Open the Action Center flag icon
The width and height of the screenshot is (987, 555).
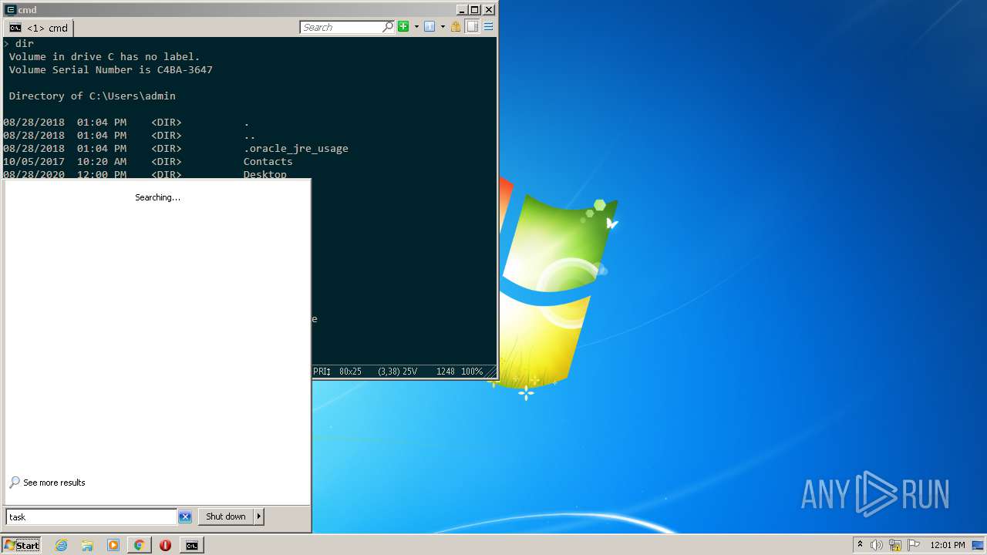[x=914, y=545]
